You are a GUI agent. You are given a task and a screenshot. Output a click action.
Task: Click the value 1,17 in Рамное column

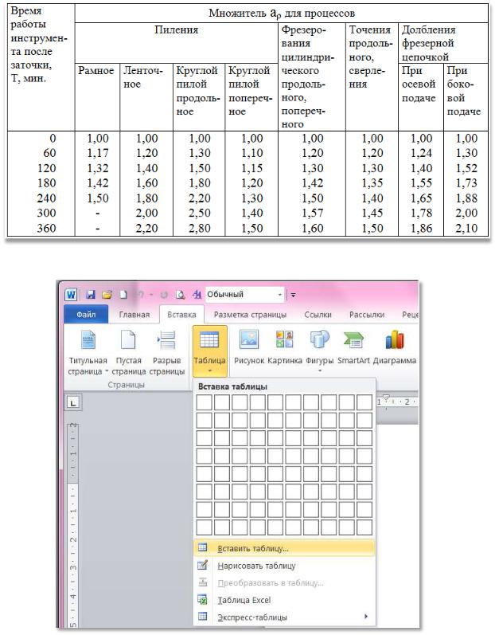click(x=98, y=153)
